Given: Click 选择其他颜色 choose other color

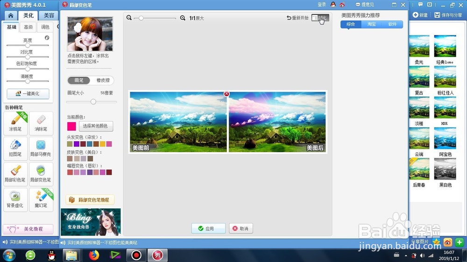Looking at the screenshot, I should coord(96,126).
